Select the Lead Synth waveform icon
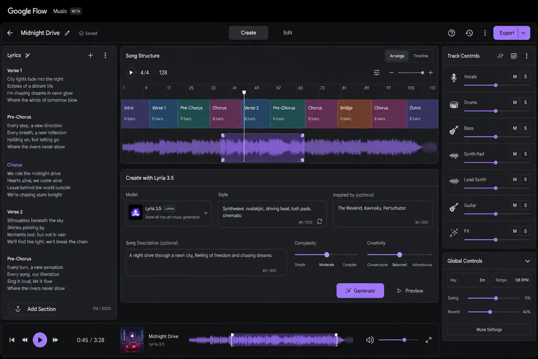Viewport: 538px width, 359px height. click(x=453, y=181)
